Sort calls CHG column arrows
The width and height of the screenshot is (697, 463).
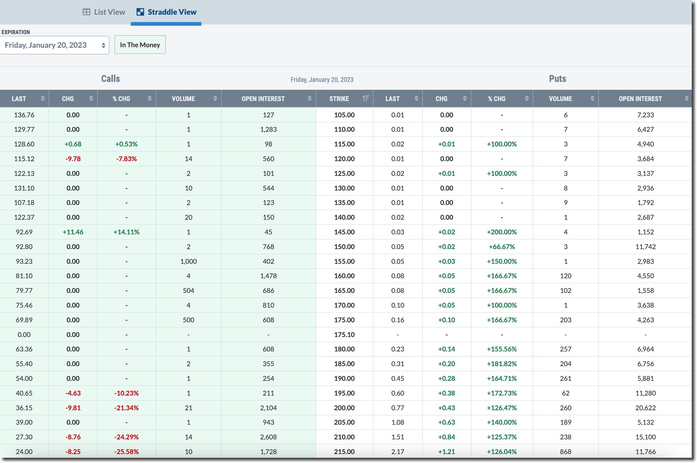[x=91, y=99]
